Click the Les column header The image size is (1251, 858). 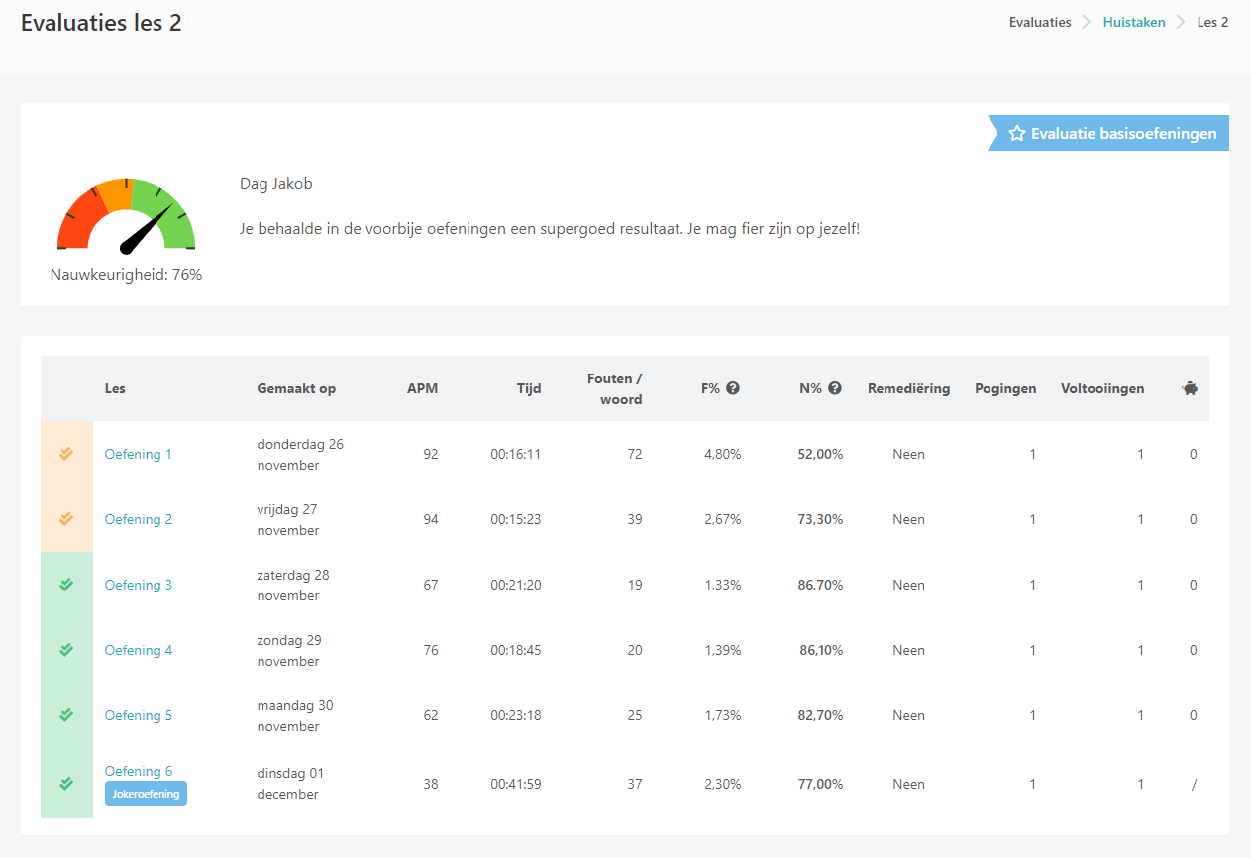point(115,388)
